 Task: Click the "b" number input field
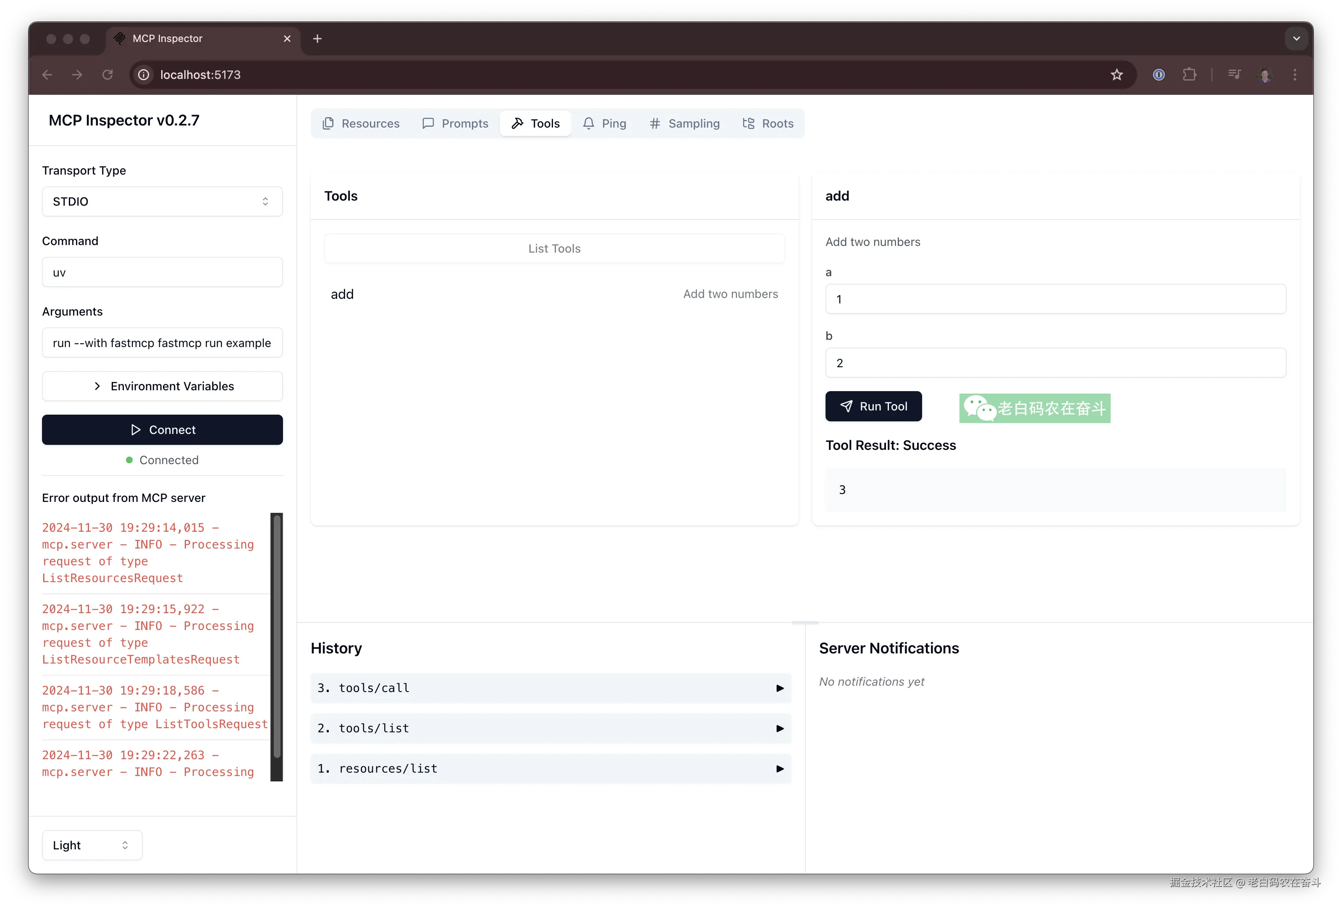tap(1056, 363)
